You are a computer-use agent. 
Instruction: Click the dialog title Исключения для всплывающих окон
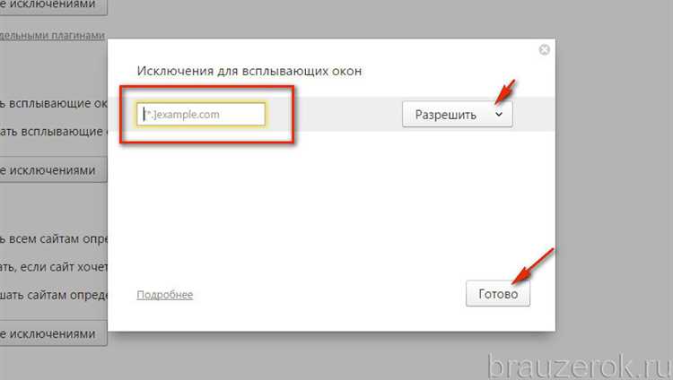[x=249, y=71]
